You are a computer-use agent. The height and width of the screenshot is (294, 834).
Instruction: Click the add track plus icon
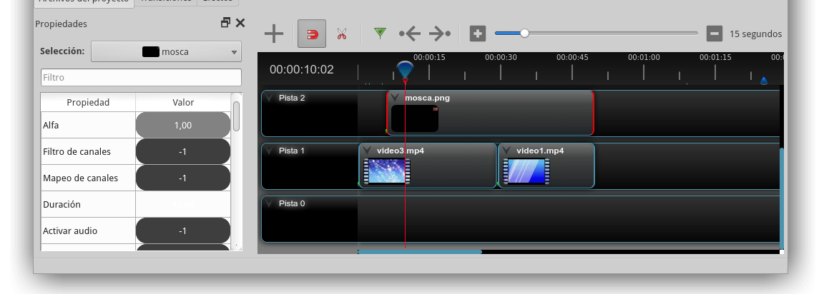click(x=274, y=34)
